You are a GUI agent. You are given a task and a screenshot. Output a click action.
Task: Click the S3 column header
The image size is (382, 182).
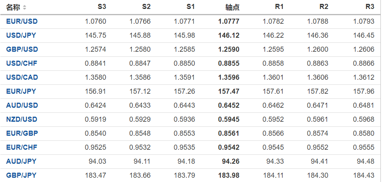(x=101, y=7)
